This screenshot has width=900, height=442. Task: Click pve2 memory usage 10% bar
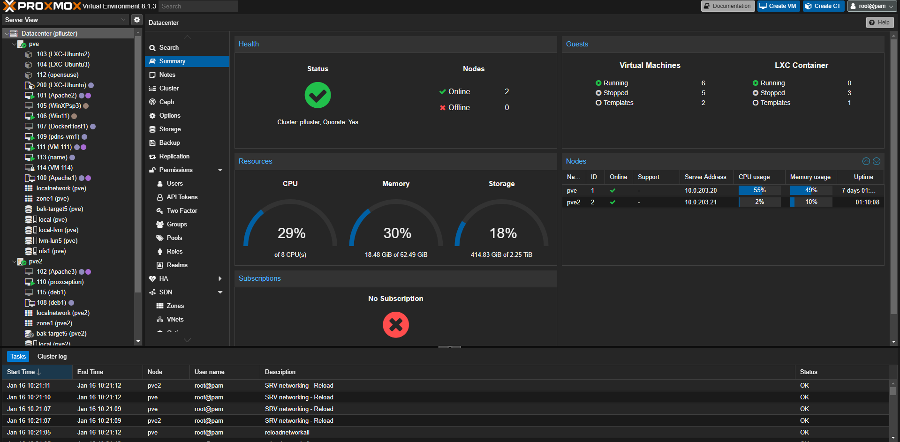pyautogui.click(x=811, y=202)
